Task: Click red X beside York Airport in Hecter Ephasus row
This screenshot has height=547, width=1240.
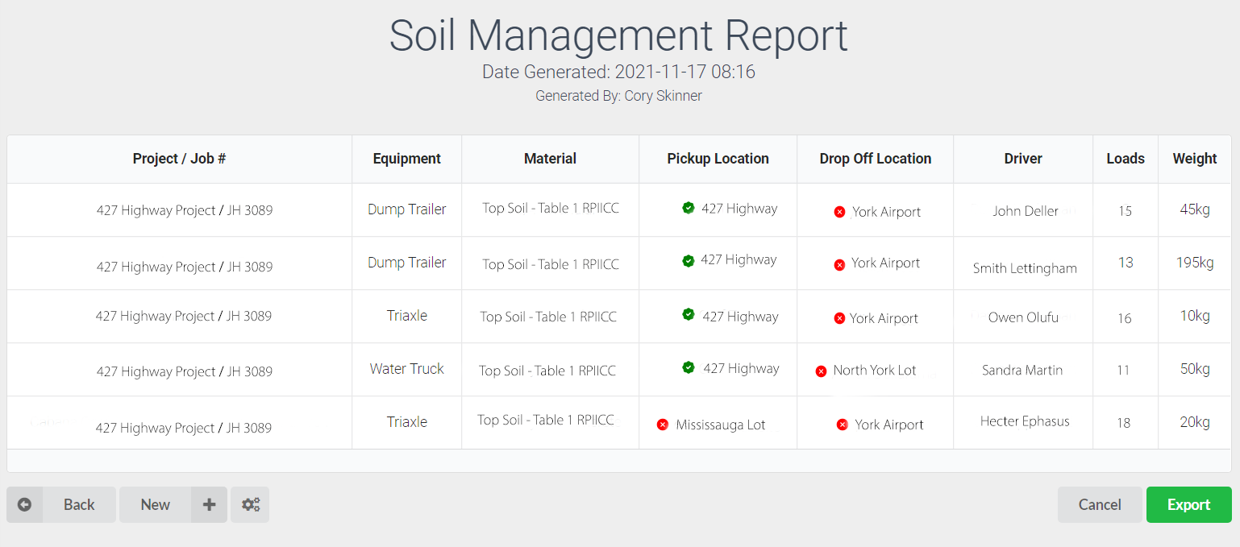Action: click(842, 425)
